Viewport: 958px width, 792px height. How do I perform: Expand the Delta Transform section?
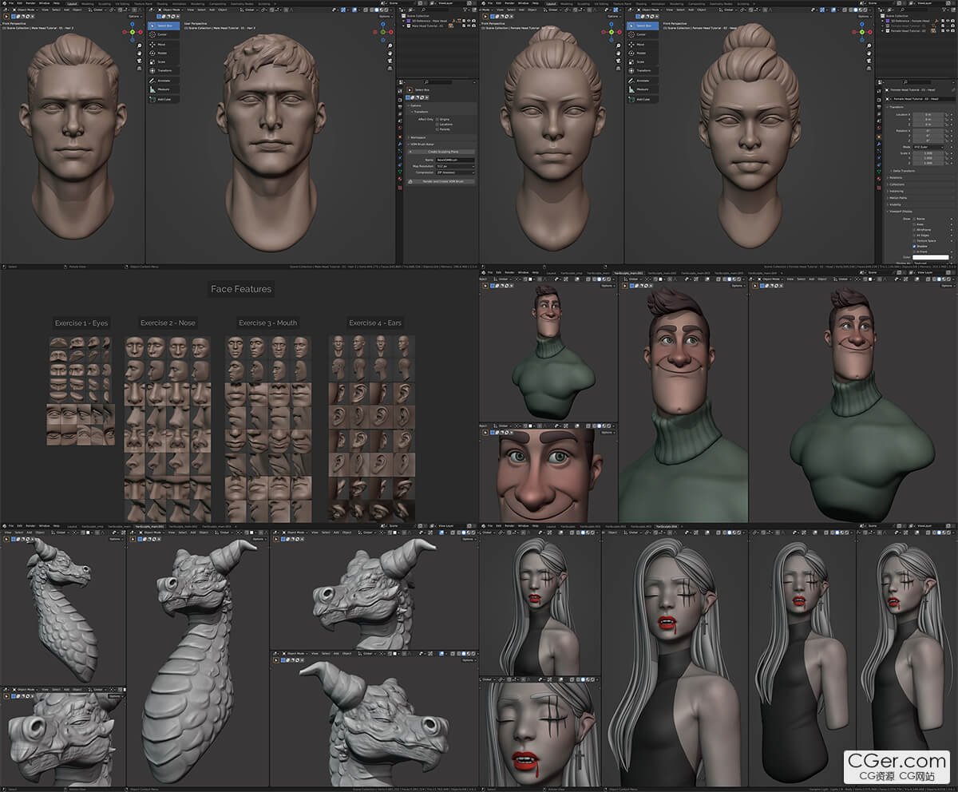point(903,171)
